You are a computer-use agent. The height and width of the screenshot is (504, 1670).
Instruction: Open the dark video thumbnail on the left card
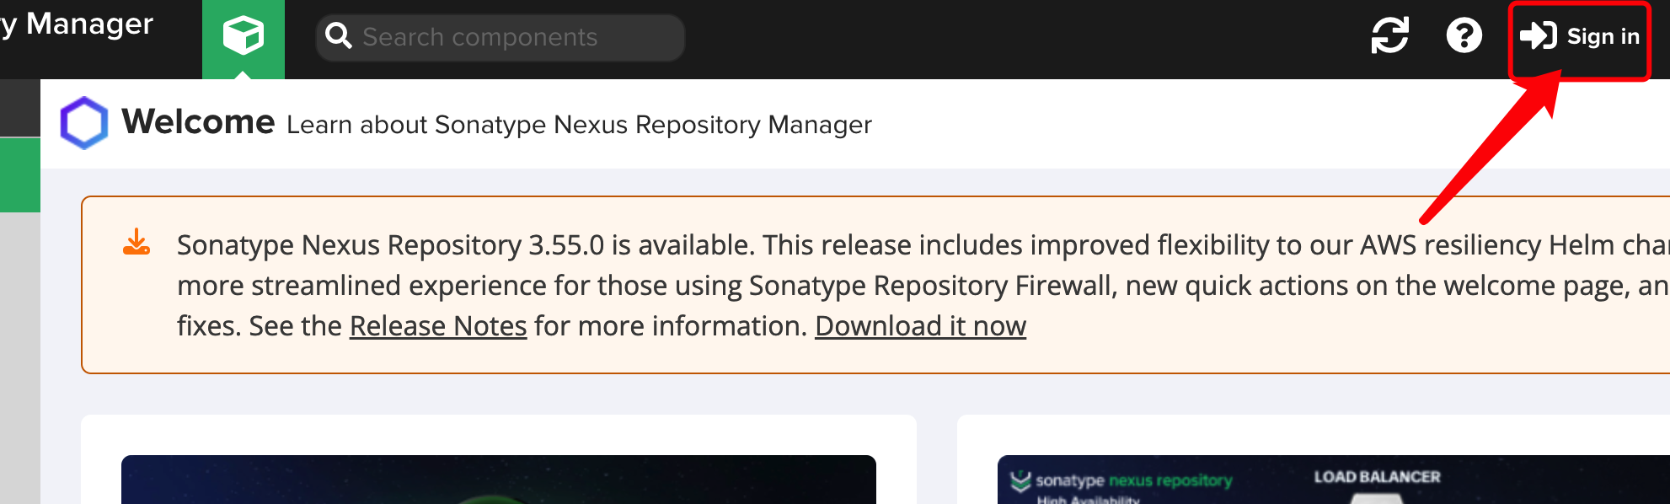tap(498, 480)
